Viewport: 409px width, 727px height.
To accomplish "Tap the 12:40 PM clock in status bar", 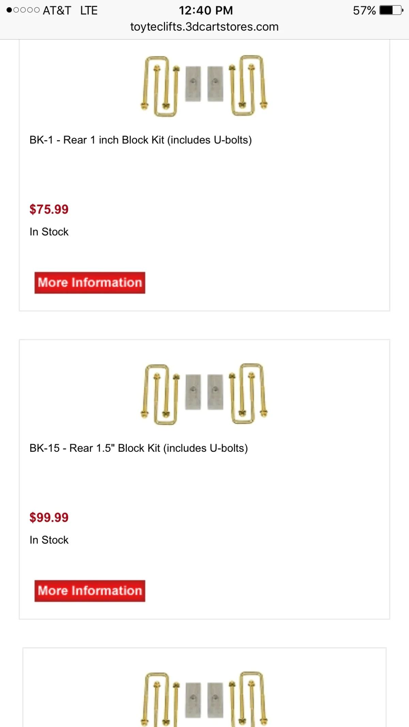I will (206, 10).
